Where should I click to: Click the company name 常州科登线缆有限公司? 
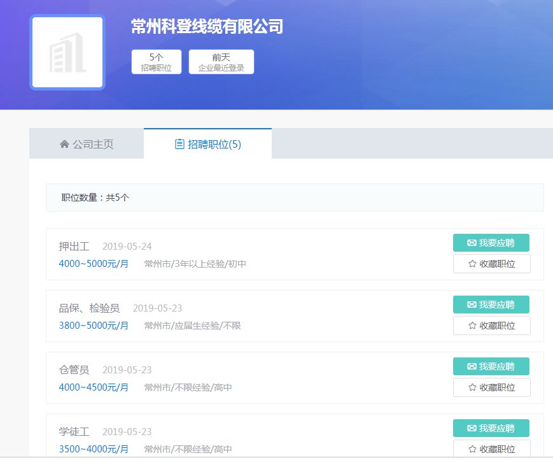tap(207, 27)
